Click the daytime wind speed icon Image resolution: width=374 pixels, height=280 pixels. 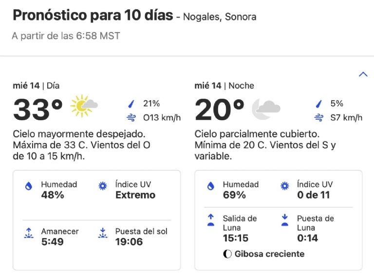pyautogui.click(x=131, y=117)
